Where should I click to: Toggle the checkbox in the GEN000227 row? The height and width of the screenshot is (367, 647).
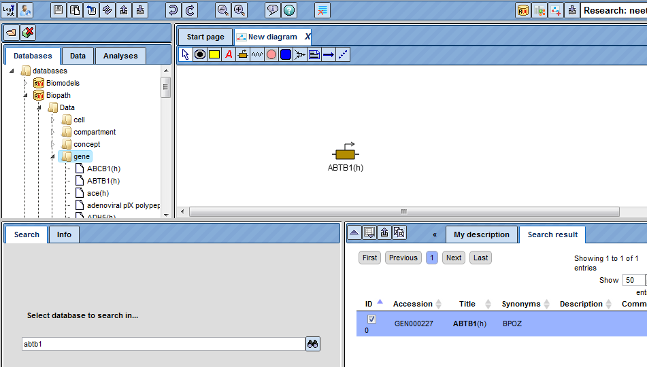click(371, 319)
